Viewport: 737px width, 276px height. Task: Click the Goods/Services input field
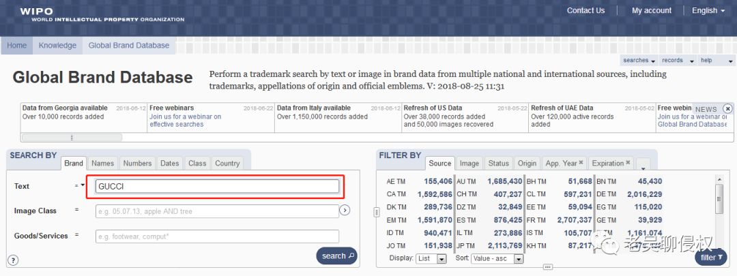217,236
